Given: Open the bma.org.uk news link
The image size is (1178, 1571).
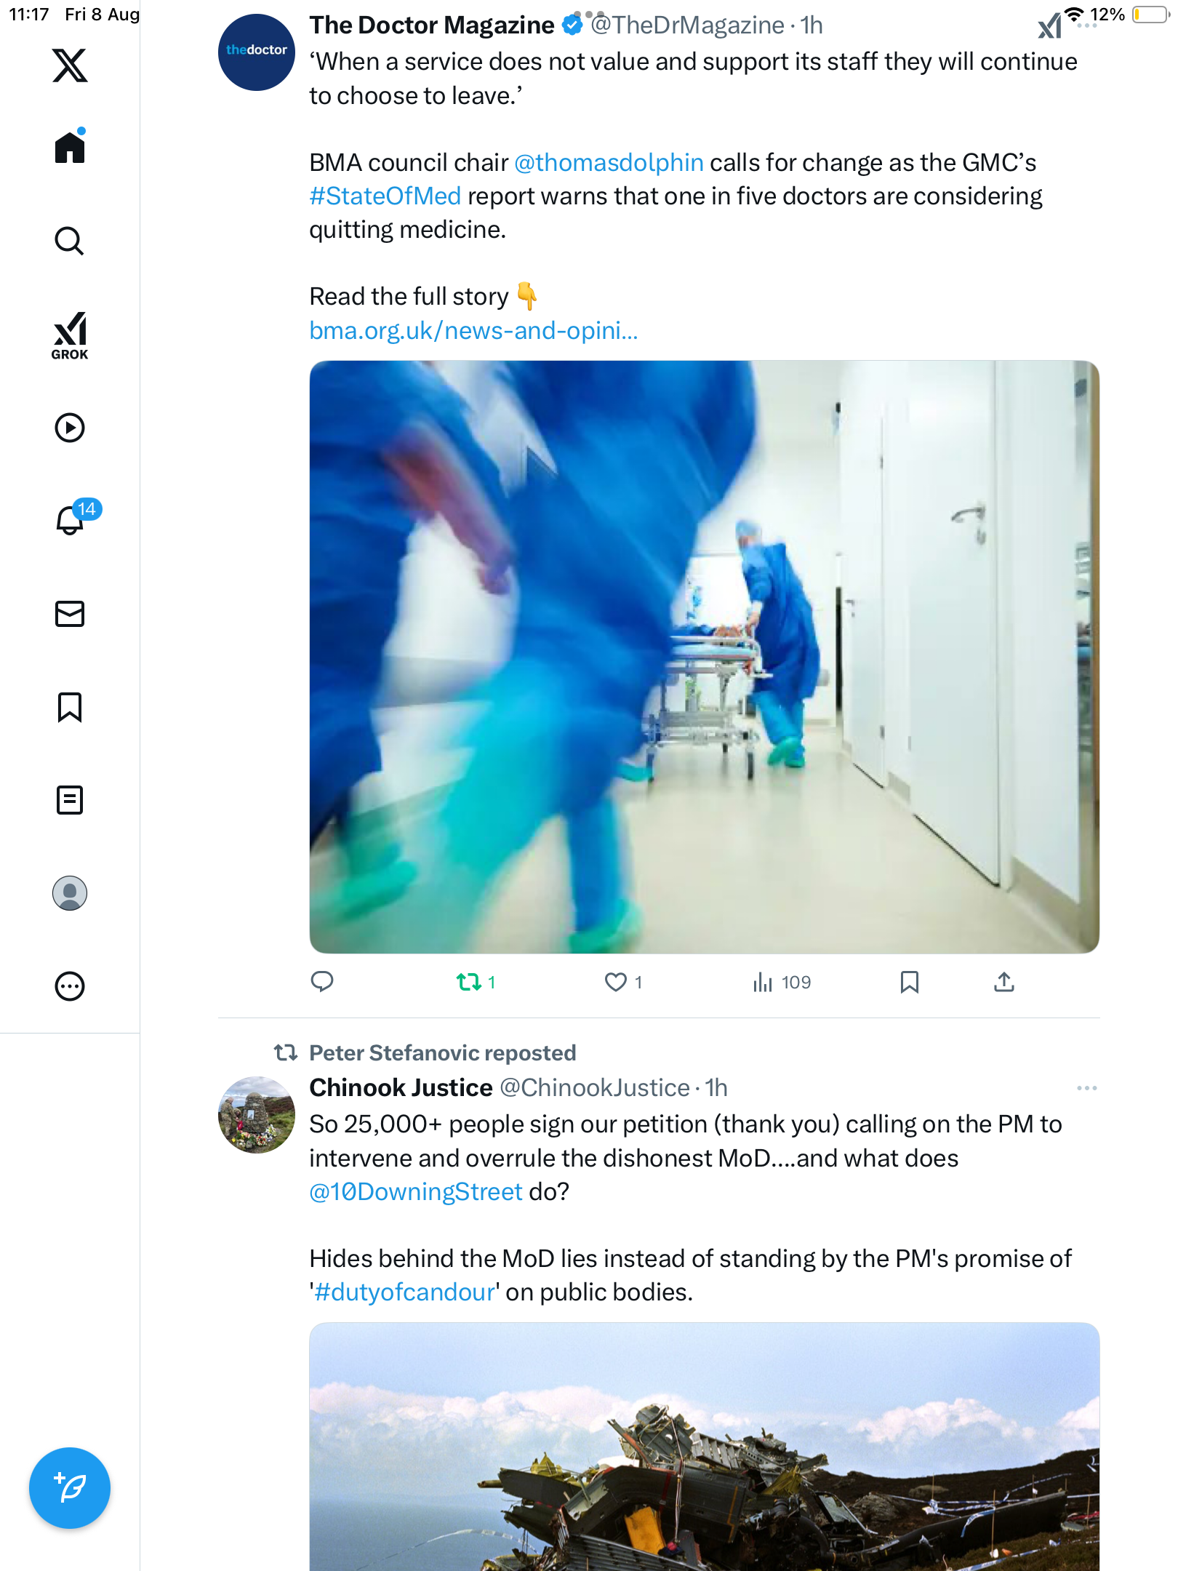Looking at the screenshot, I should (473, 331).
